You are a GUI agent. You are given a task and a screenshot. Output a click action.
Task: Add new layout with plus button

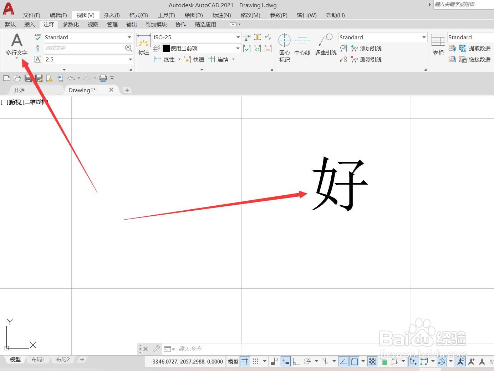[82, 360]
